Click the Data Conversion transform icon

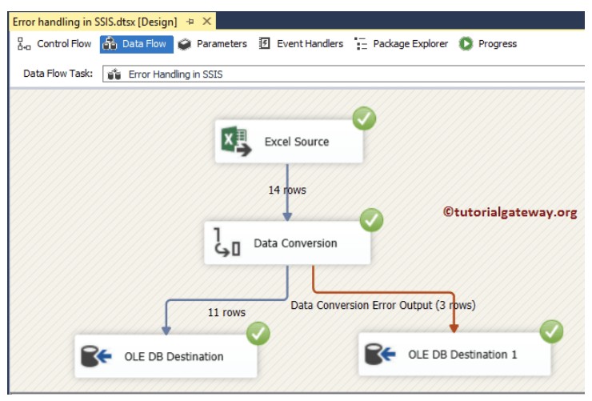click(226, 242)
